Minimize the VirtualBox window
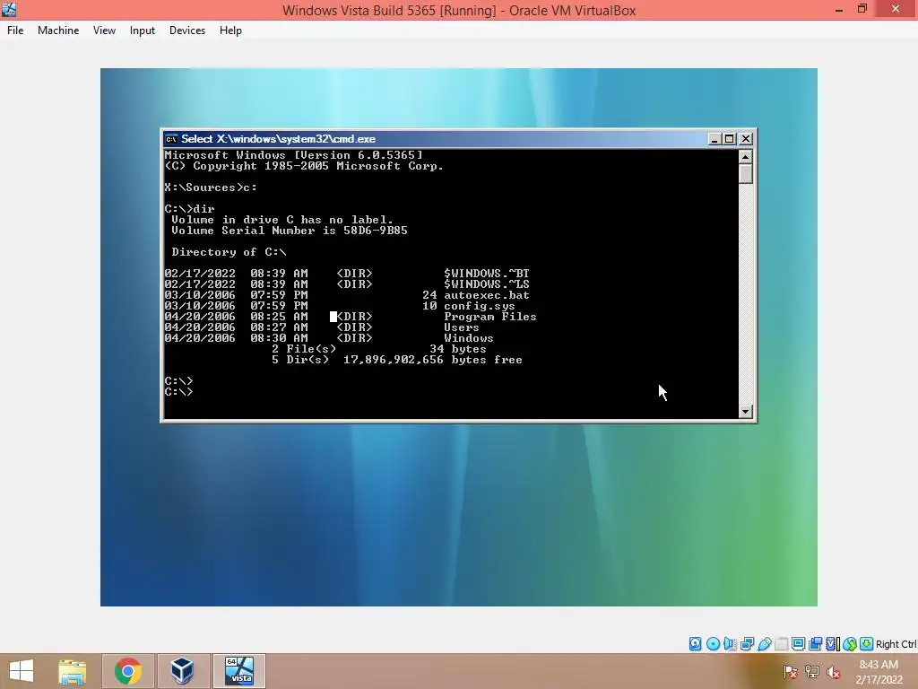 (839, 9)
